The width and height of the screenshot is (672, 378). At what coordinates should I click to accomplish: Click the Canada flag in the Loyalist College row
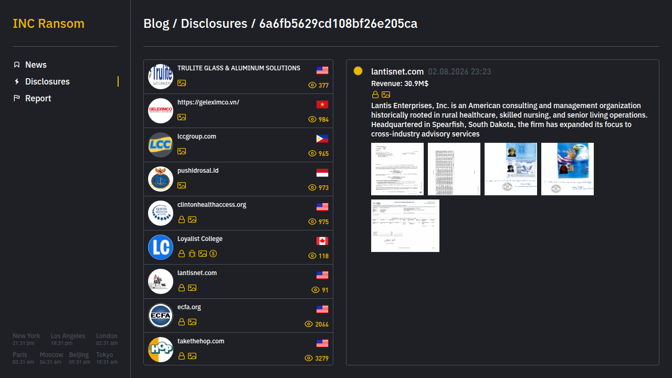(322, 241)
